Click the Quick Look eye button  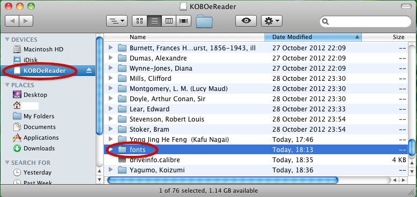(246, 21)
